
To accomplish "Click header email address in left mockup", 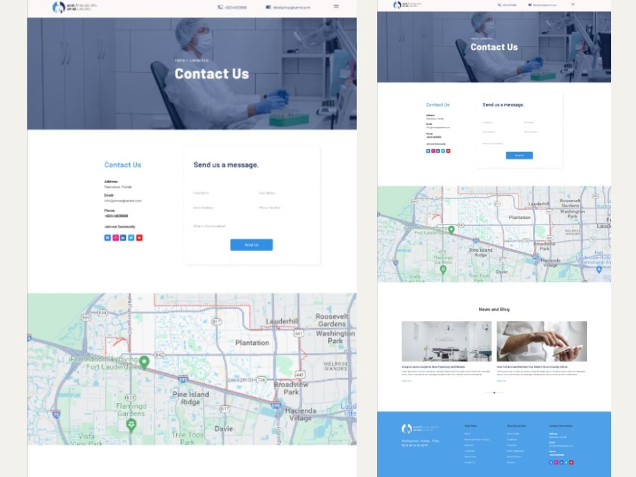I will tap(291, 8).
